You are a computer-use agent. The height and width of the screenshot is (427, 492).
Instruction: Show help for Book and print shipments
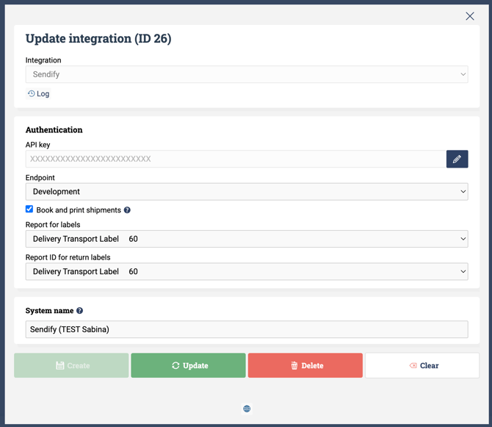pyautogui.click(x=127, y=210)
